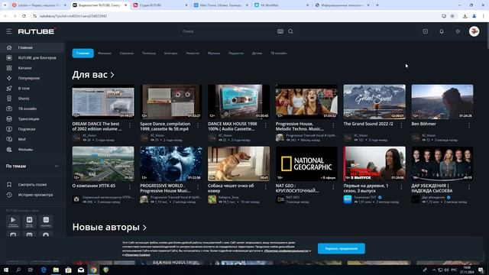Select the Фильмы category tab
The image size is (489, 275).
click(x=105, y=53)
